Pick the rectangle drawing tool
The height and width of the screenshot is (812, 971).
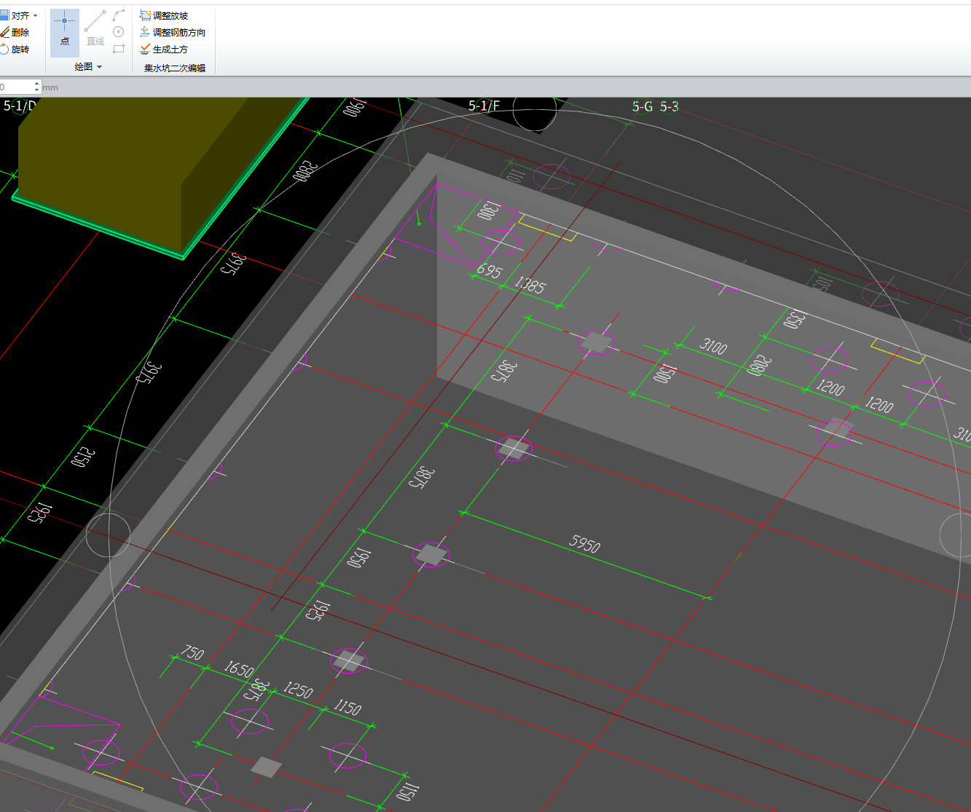pyautogui.click(x=119, y=49)
